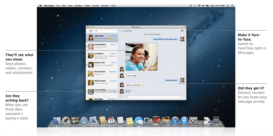Click the photo attachment of smiling woman
Viewport: 273px width, 136px height.
[141, 57]
